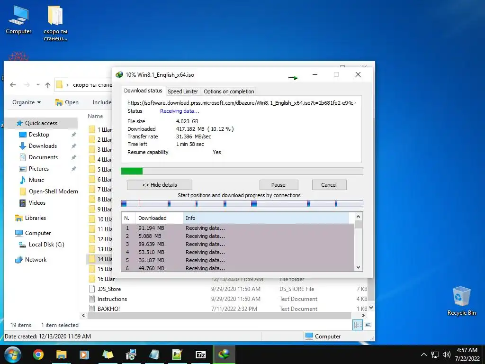
Task: Launch Google Chrome from the taskbar
Action: click(x=38, y=355)
